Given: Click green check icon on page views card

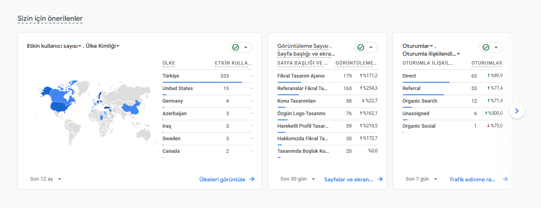Looking at the screenshot, I should pos(361,47).
